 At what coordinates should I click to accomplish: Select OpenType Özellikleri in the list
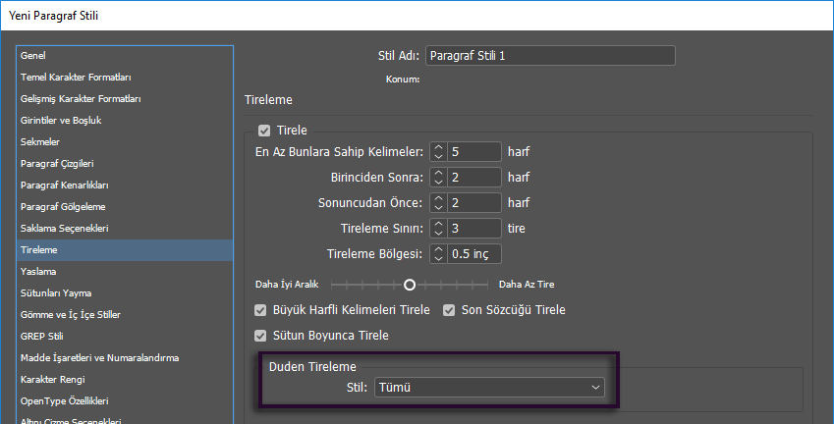click(x=64, y=401)
